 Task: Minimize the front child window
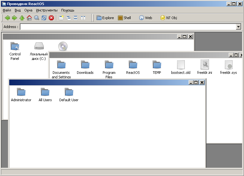click(x=191, y=82)
